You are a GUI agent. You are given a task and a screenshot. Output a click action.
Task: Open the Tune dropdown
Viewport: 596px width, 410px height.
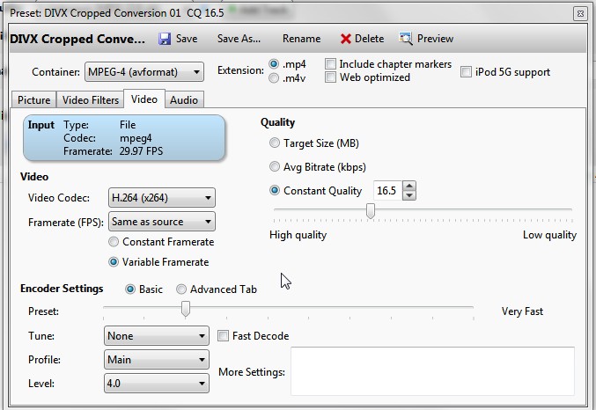(x=156, y=335)
